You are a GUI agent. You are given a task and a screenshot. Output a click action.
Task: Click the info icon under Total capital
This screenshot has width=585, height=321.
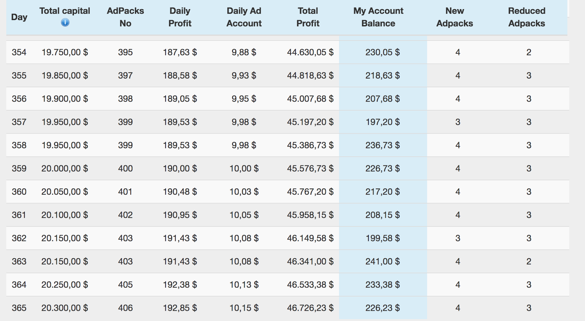pyautogui.click(x=65, y=23)
